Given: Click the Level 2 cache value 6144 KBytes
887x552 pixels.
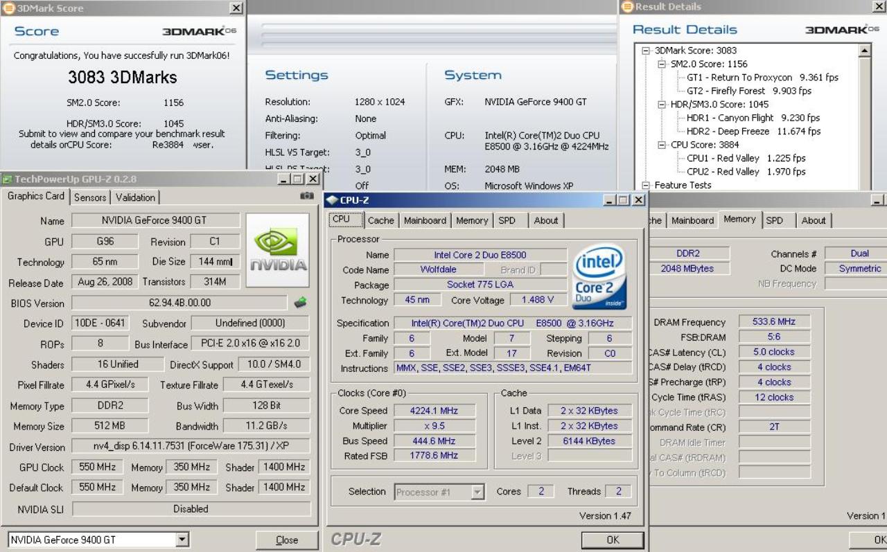Looking at the screenshot, I should pos(589,441).
